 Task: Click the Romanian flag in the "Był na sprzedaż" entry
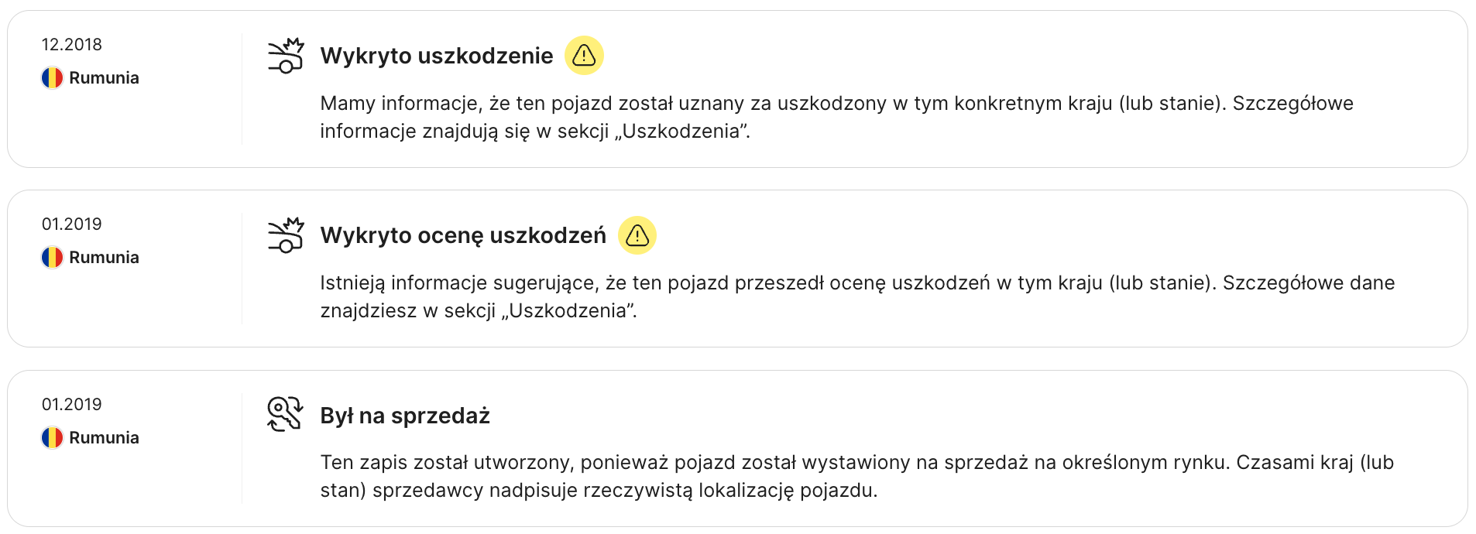click(52, 438)
